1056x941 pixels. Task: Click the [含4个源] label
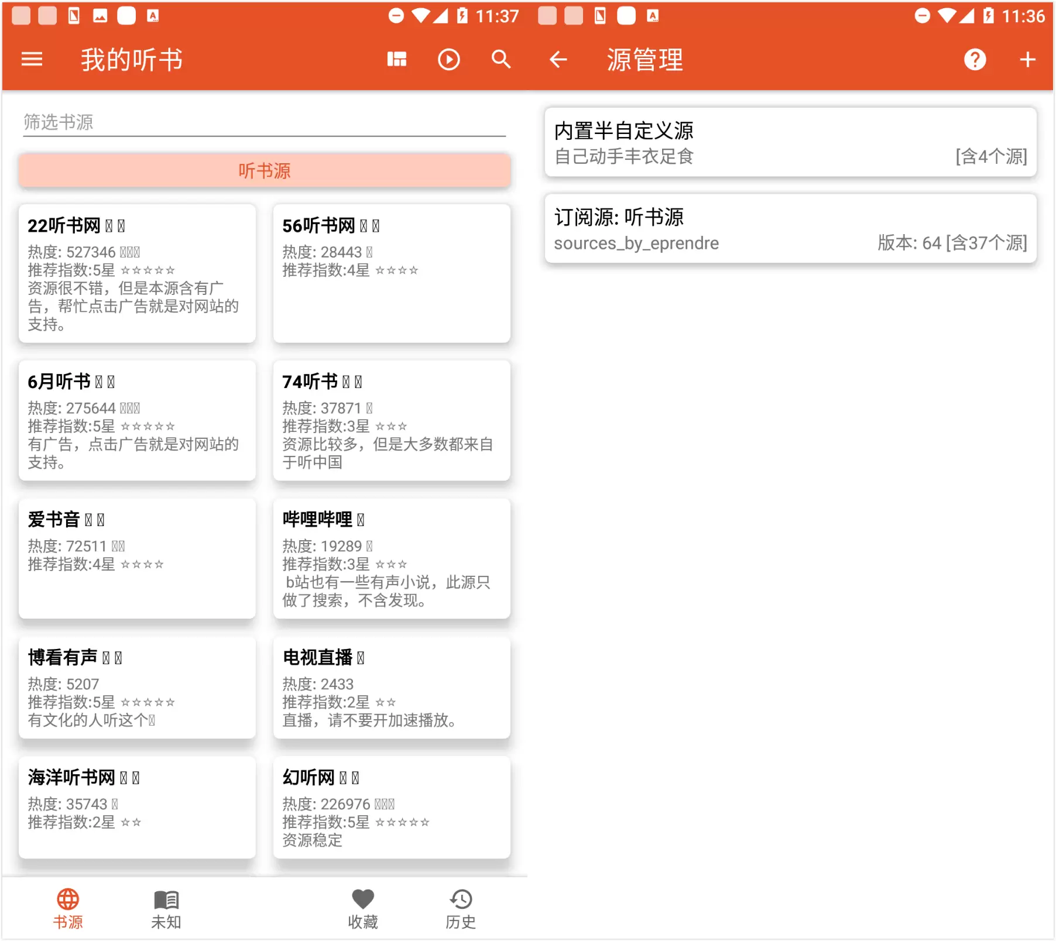pos(992,157)
